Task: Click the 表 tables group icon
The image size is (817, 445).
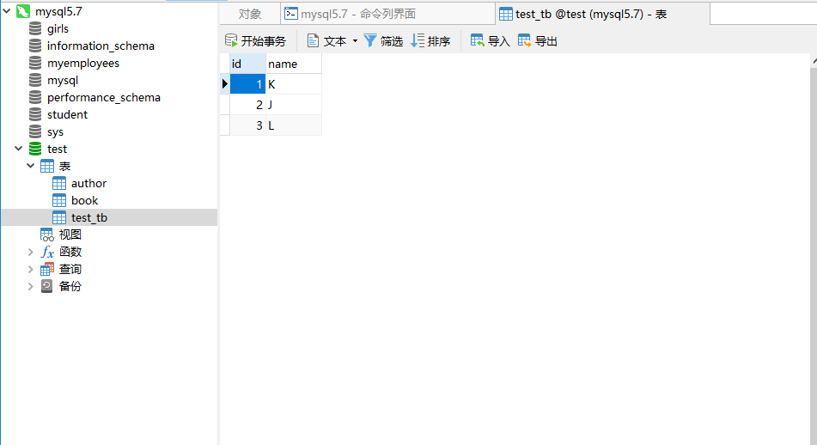Action: click(x=47, y=166)
